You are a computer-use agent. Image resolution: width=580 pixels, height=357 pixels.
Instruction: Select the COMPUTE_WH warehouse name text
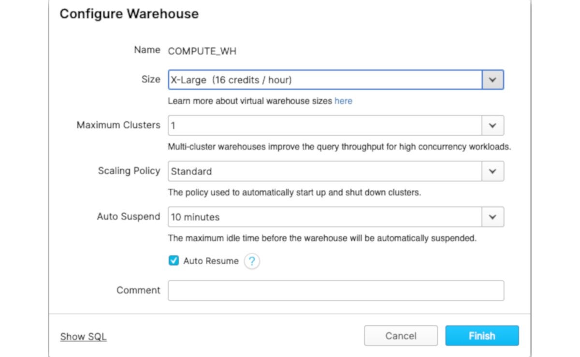tap(202, 51)
